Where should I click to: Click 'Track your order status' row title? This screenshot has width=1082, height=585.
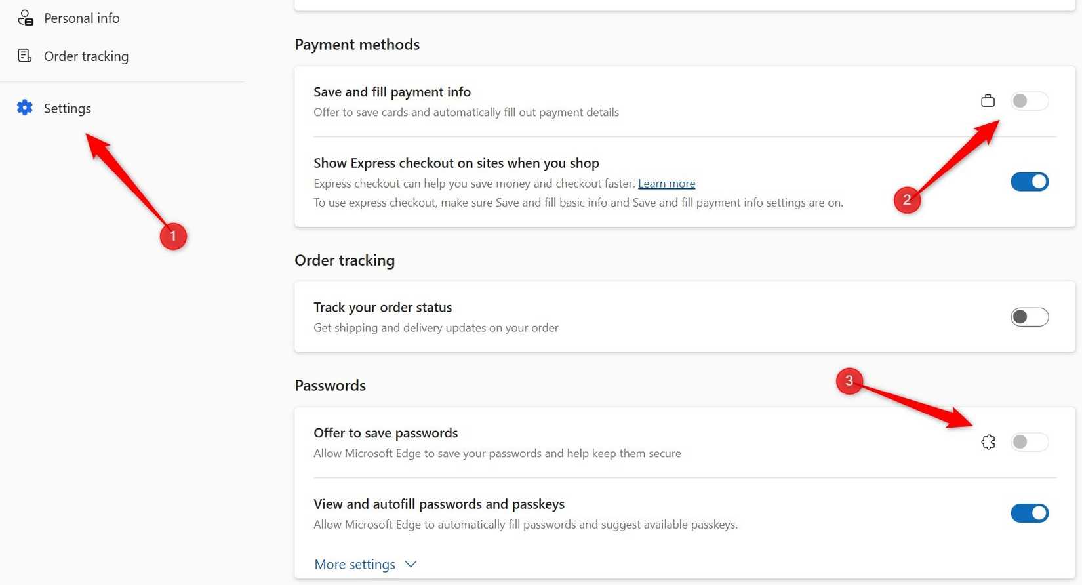(382, 307)
